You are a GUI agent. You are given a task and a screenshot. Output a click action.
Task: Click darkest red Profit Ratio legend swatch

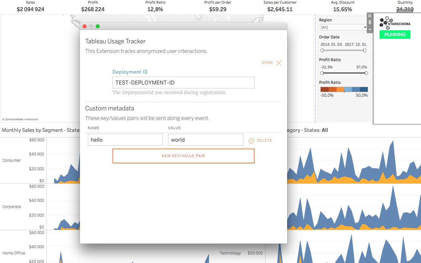pos(324,89)
